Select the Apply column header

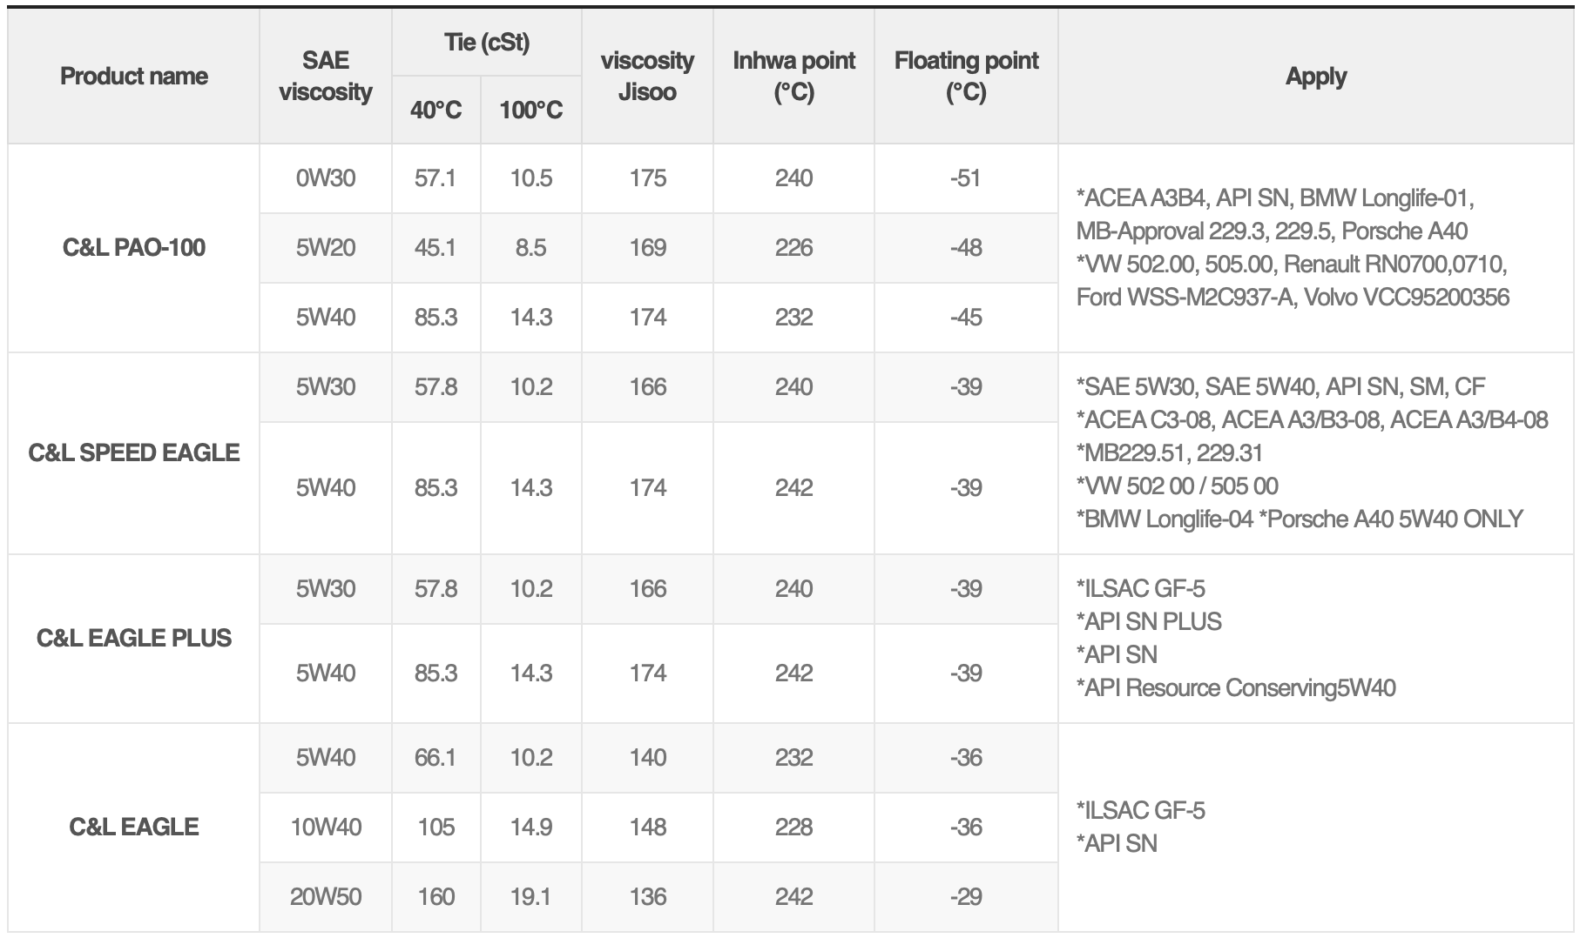pos(1316,77)
